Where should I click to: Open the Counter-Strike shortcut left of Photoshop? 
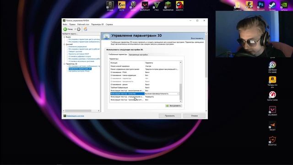(x=249, y=6)
